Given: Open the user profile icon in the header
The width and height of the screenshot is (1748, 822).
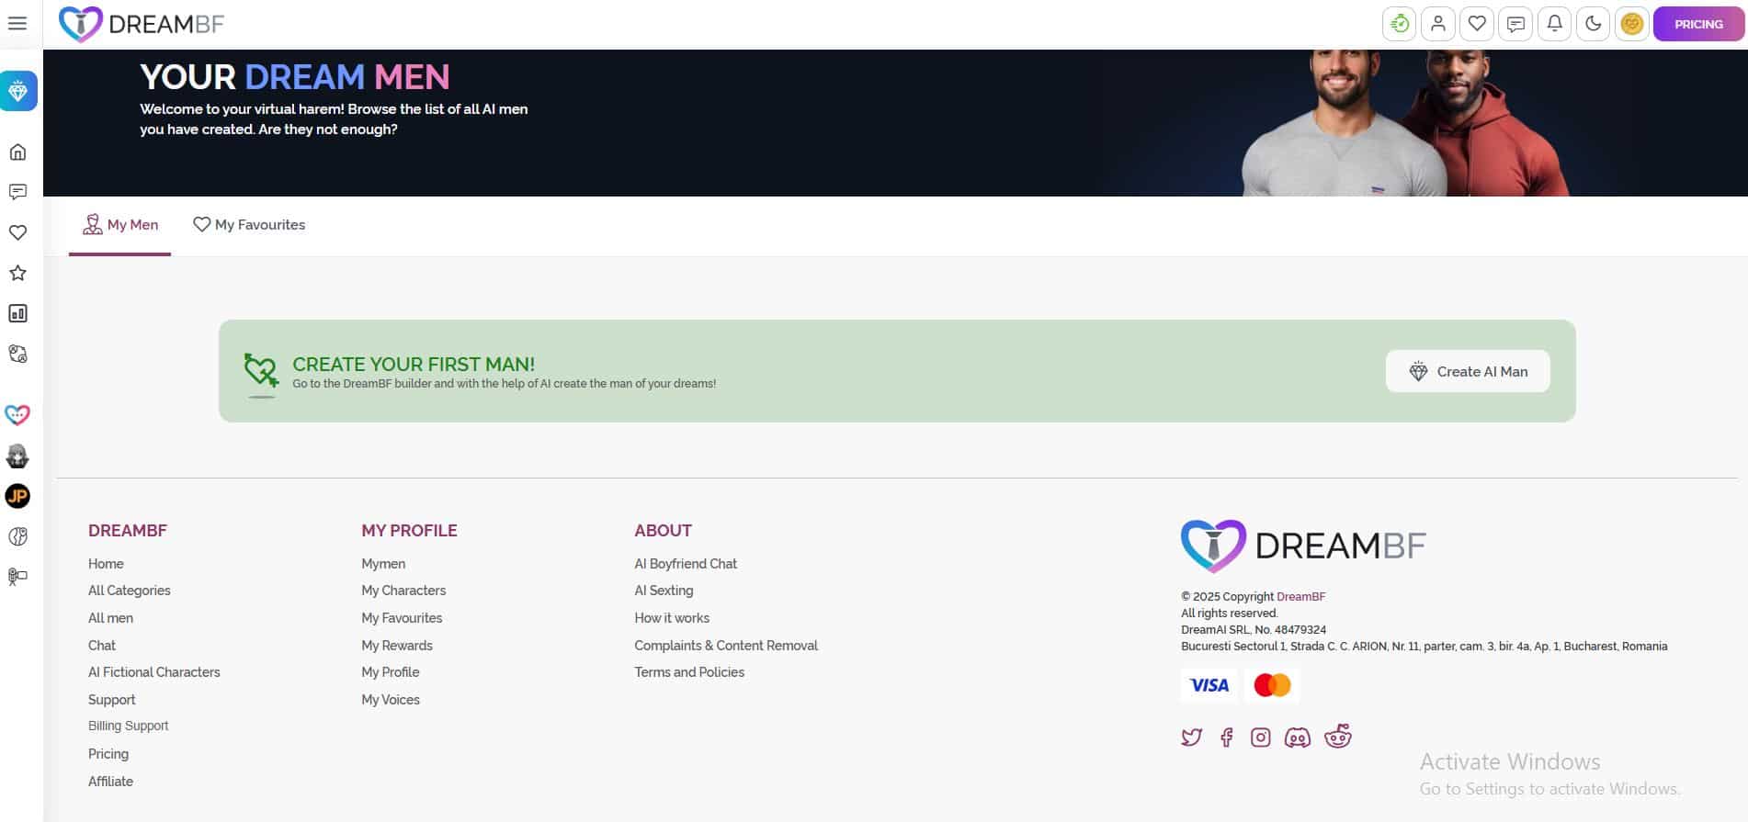Looking at the screenshot, I should (1438, 24).
